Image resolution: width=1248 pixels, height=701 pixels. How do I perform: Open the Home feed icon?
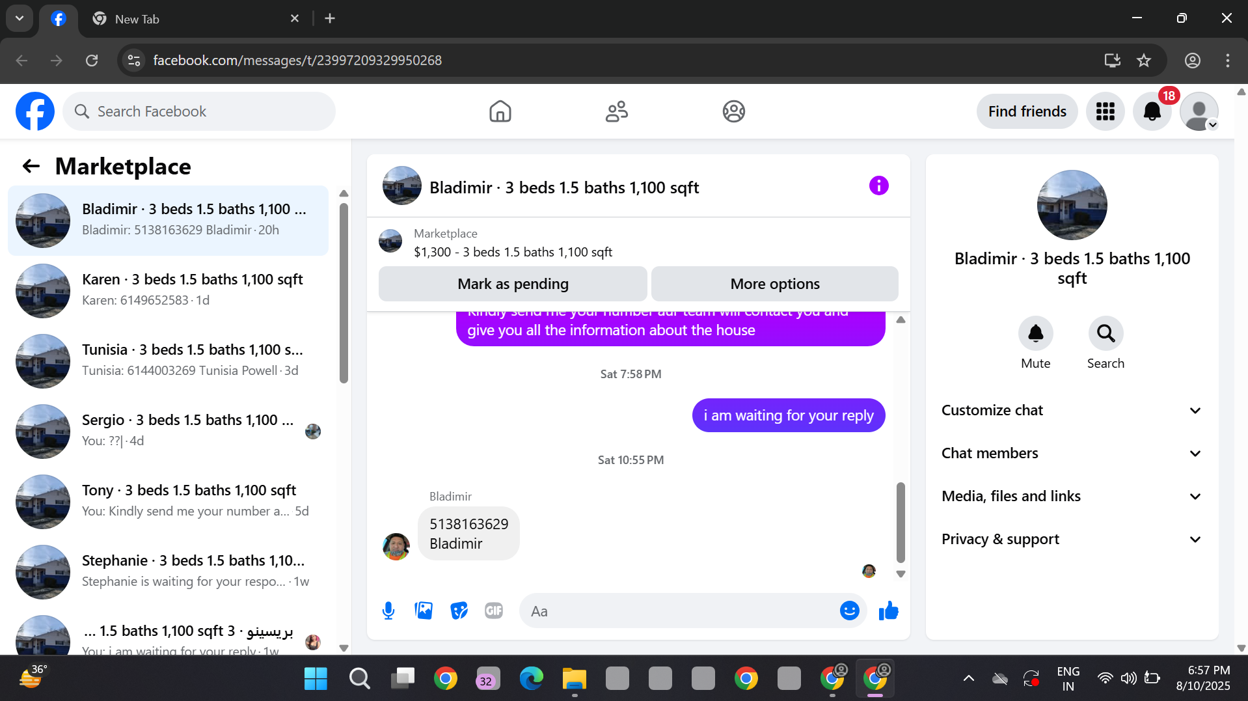(500, 111)
